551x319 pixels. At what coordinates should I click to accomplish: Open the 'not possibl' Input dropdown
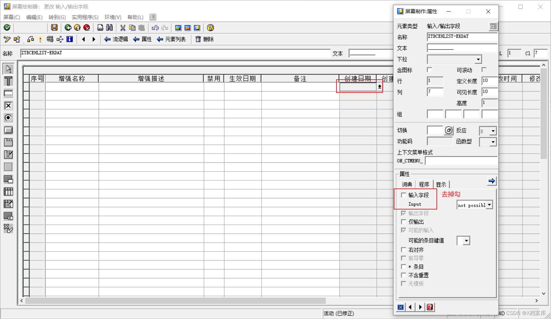(x=489, y=205)
